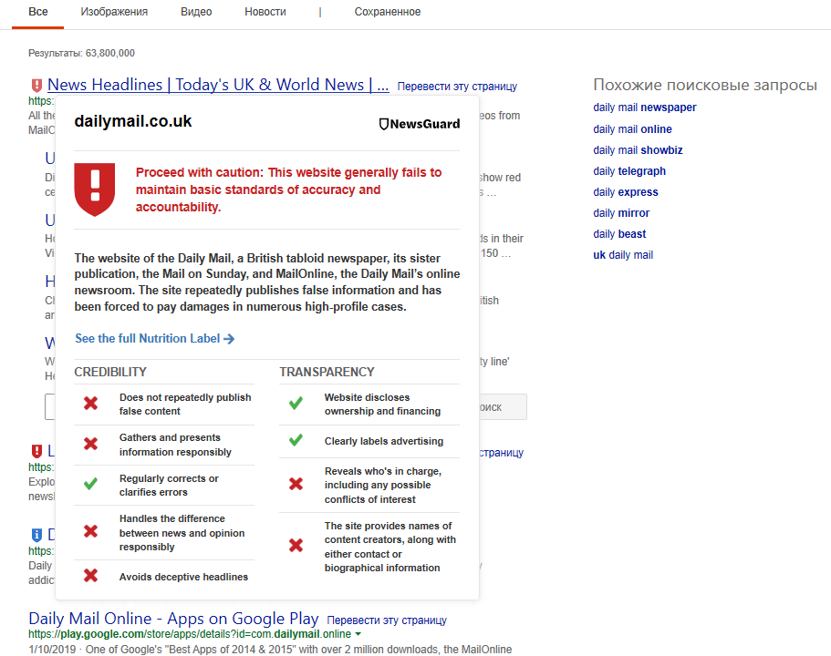
Task: Click the 'daily telegraph' related search
Action: 629,171
